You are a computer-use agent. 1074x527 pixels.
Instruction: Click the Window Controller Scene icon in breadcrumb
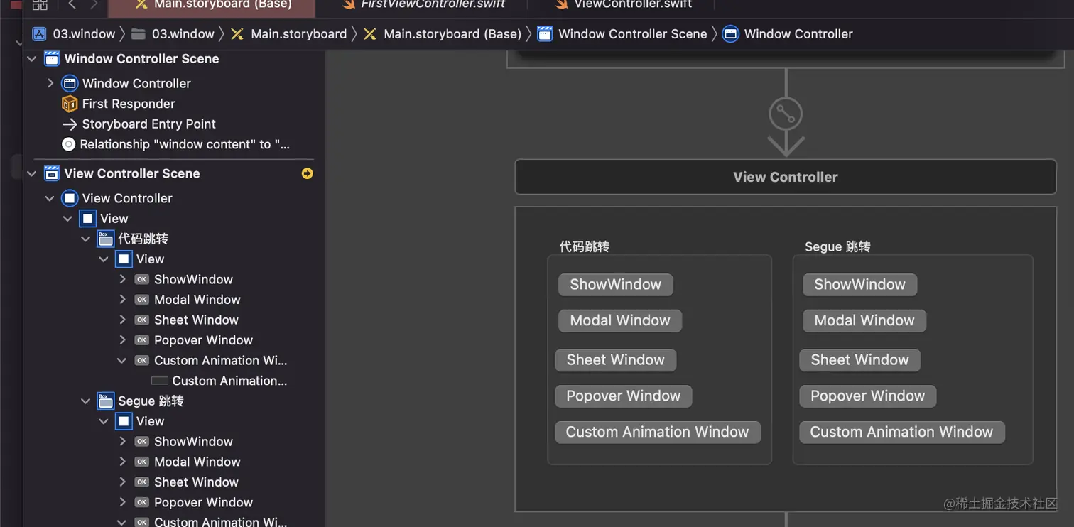(x=545, y=34)
